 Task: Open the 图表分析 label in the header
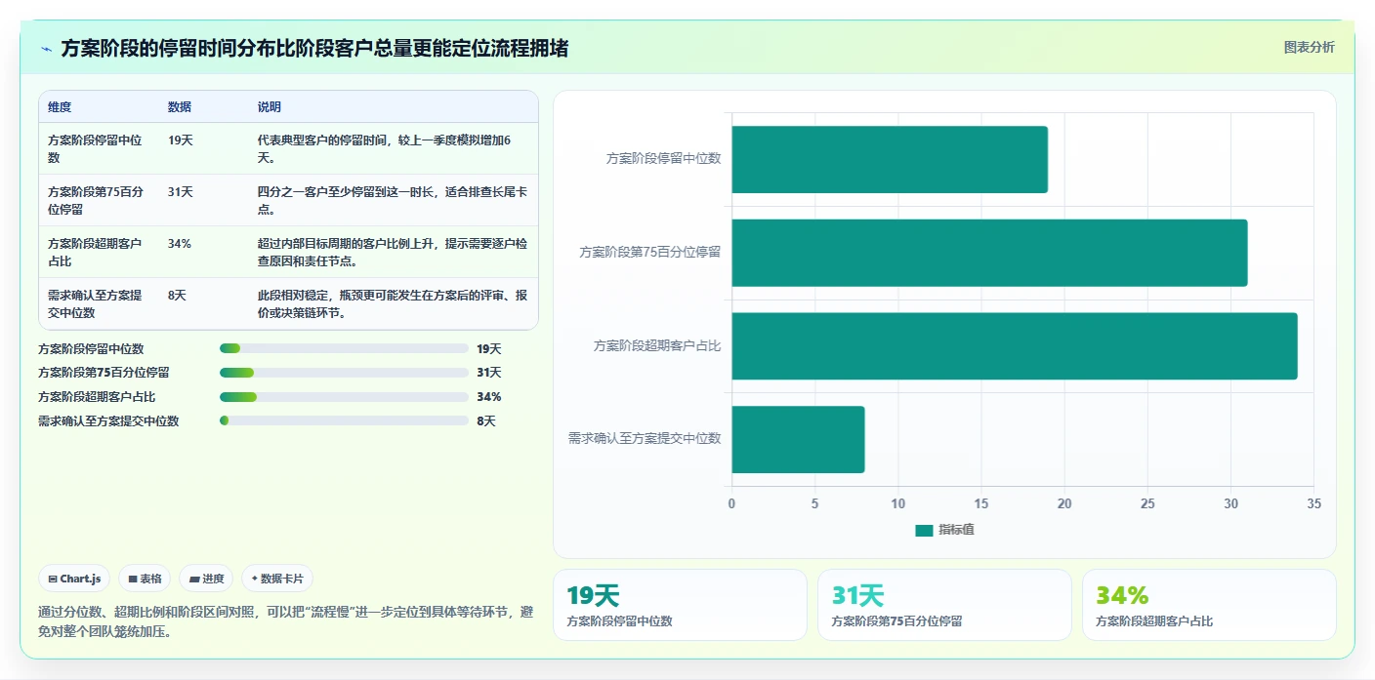(x=1309, y=47)
